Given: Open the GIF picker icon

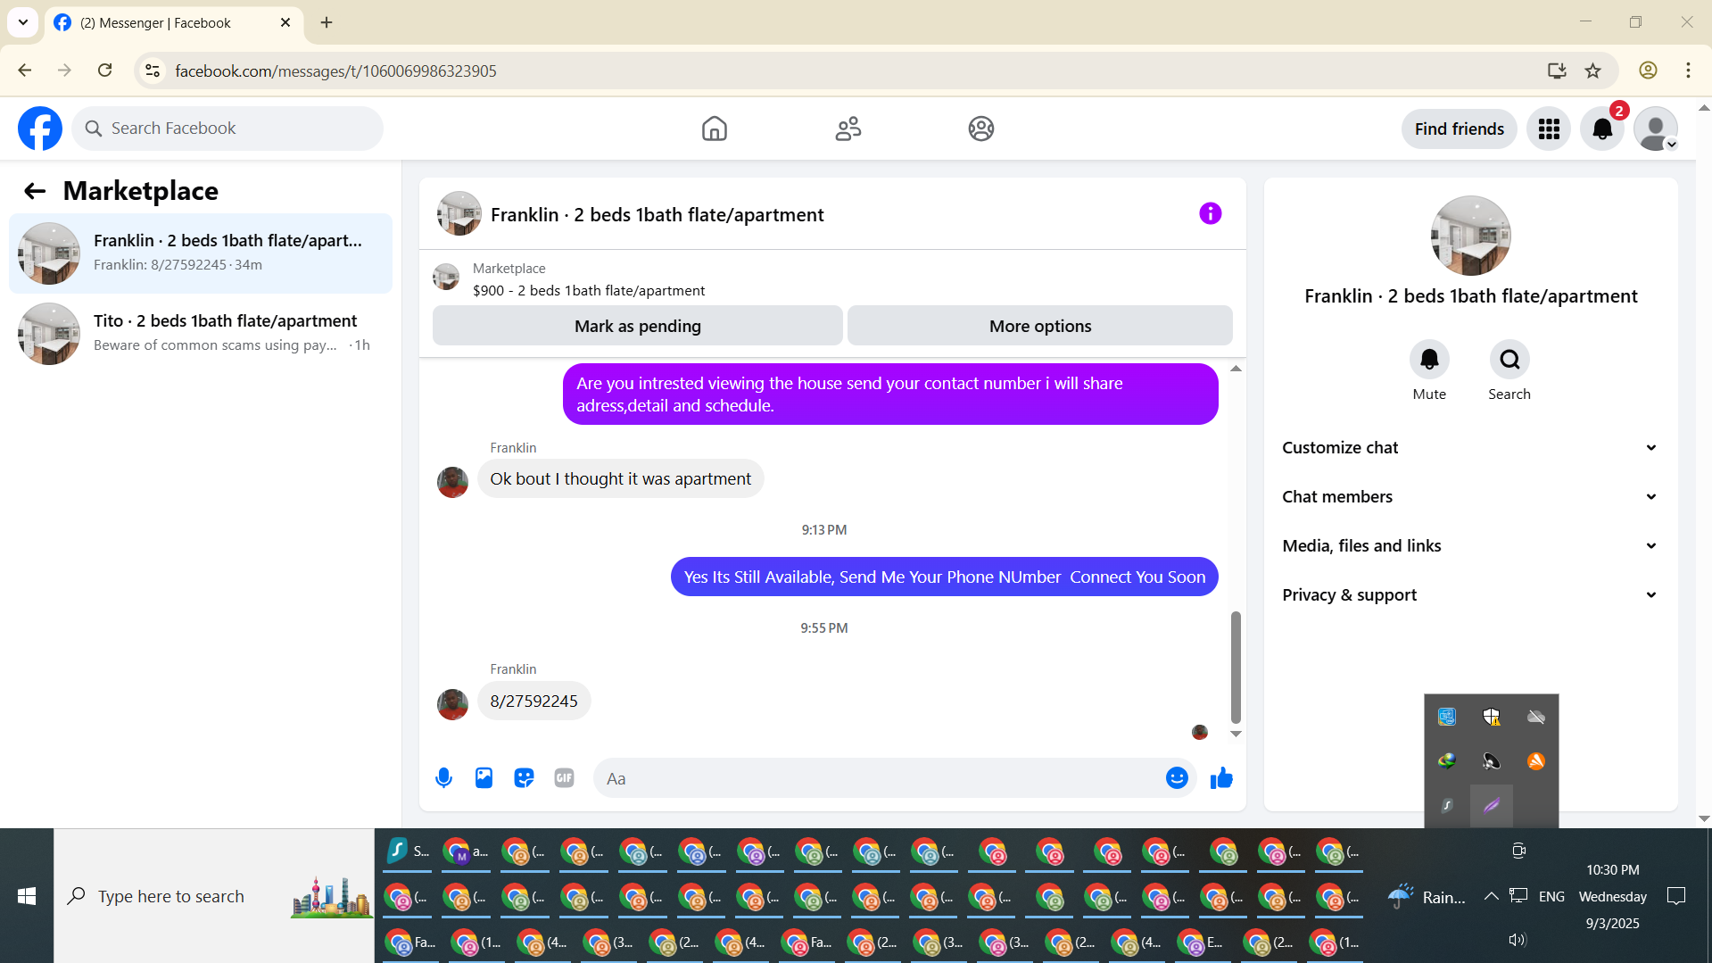Looking at the screenshot, I should [x=564, y=778].
